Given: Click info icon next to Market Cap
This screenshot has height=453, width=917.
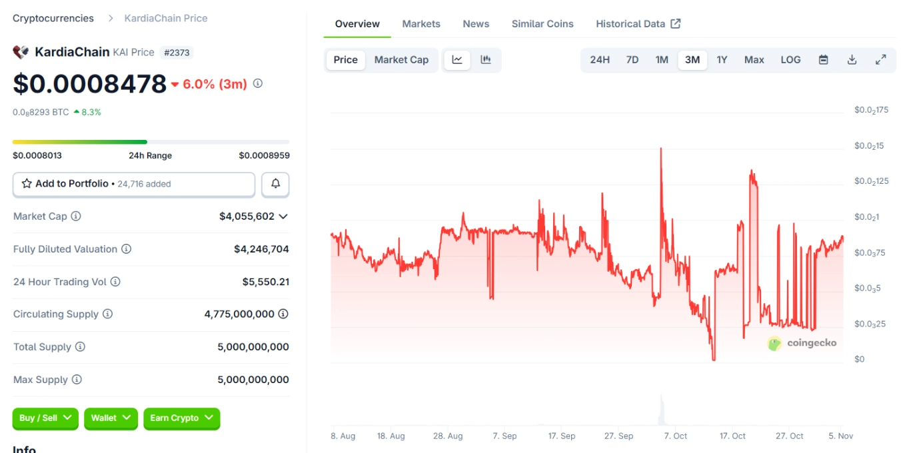Looking at the screenshot, I should point(76,217).
